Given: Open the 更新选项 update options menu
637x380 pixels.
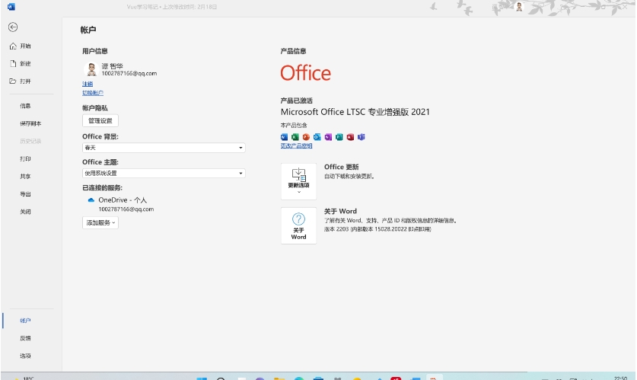Looking at the screenshot, I should point(298,181).
